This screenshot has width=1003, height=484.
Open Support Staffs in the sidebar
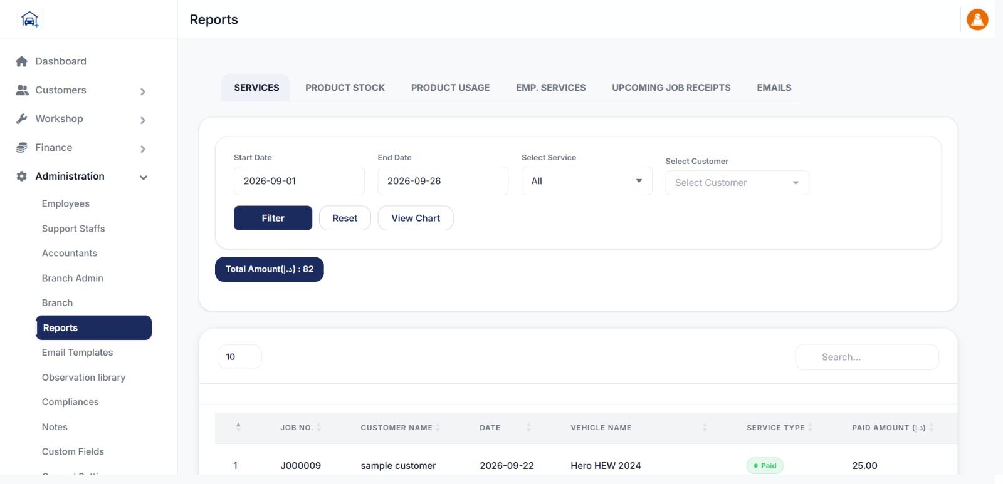[x=73, y=229]
